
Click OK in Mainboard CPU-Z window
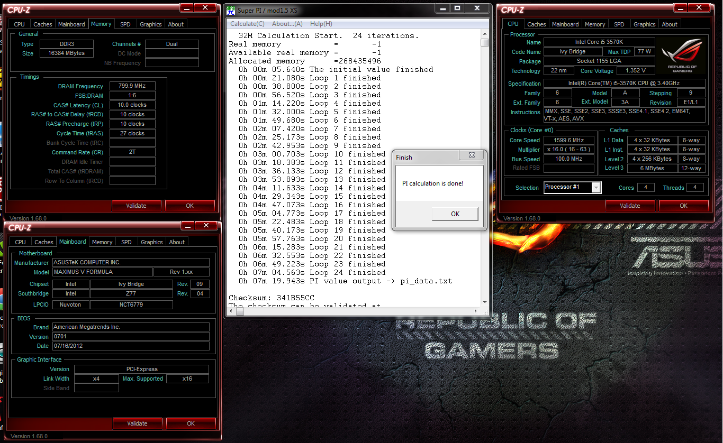pos(191,423)
